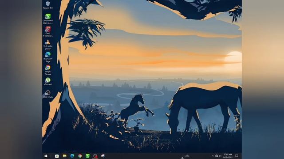
Task: Open the Action Center notifications
Action: [x=237, y=156]
